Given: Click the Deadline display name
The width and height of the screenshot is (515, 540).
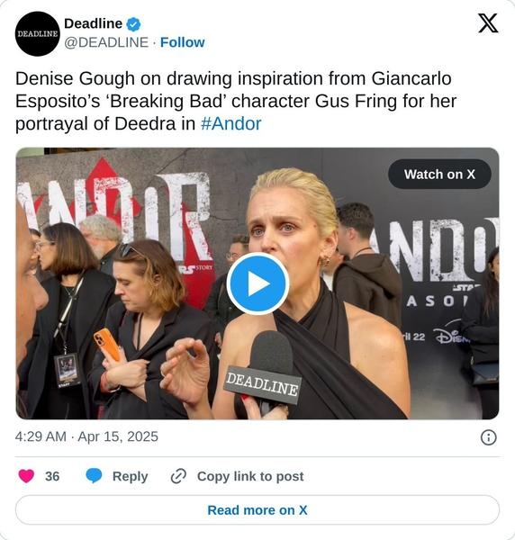Looking at the screenshot, I should click(93, 23).
